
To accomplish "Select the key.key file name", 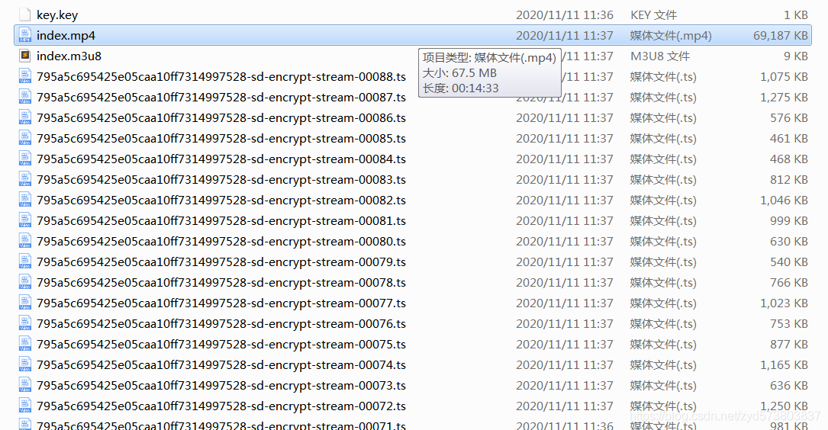I will (57, 15).
